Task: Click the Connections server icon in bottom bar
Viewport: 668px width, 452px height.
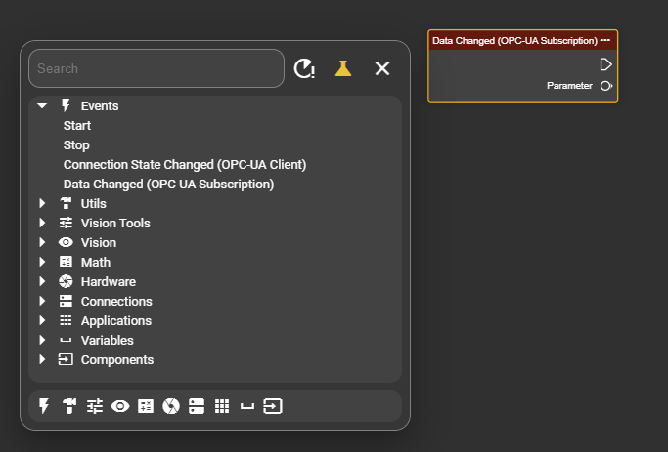Action: tap(197, 406)
